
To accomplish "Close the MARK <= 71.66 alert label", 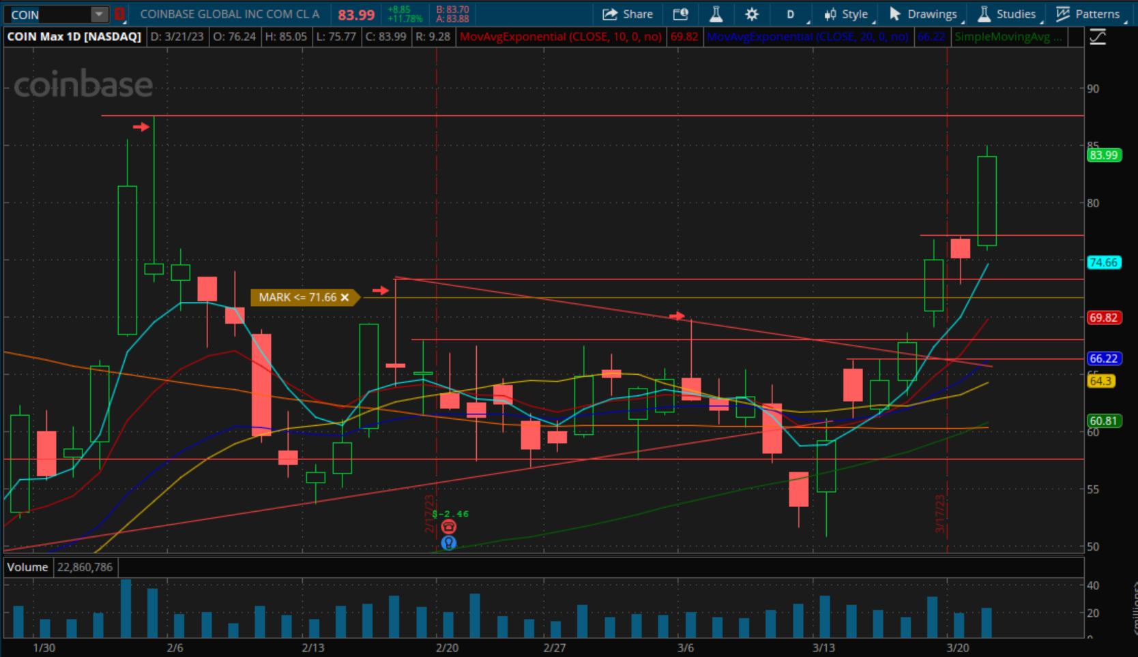I will tap(345, 297).
